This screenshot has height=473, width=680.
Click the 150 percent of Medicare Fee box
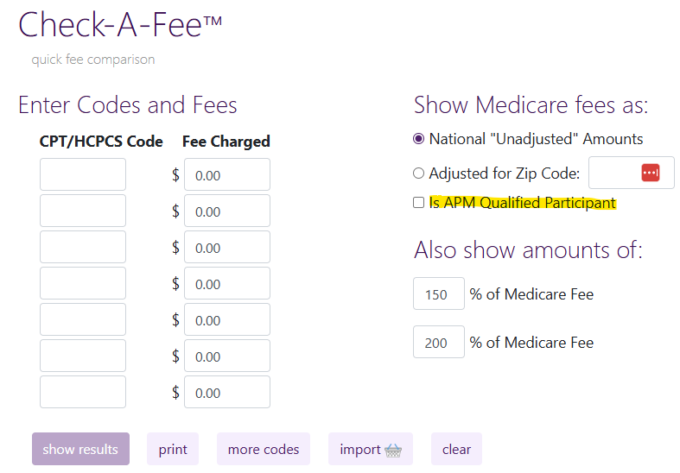pos(439,293)
